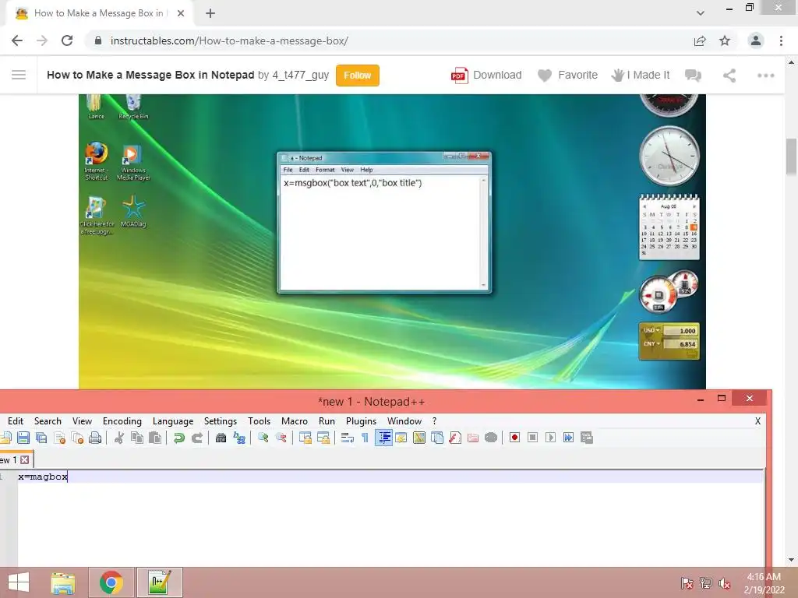
Task: Open the Macro menu
Action: [x=295, y=421]
